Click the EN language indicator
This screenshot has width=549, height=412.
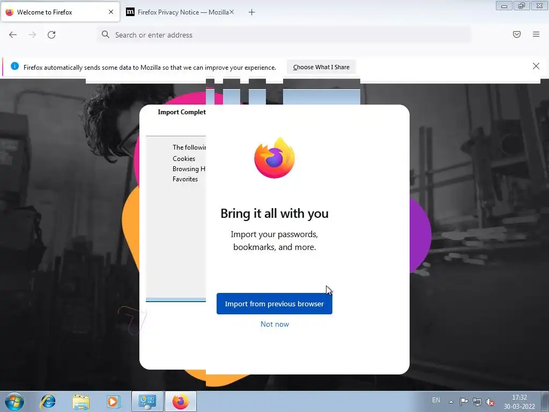click(x=436, y=400)
